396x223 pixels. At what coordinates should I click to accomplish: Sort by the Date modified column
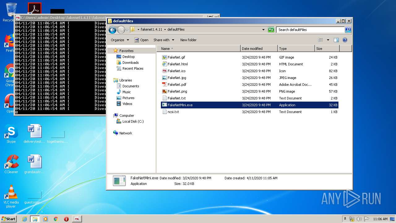pyautogui.click(x=259, y=49)
